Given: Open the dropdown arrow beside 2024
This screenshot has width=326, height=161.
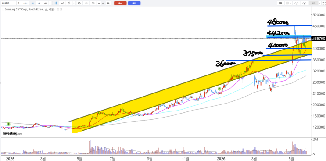Looking at the screenshot, I should pos(320,3).
